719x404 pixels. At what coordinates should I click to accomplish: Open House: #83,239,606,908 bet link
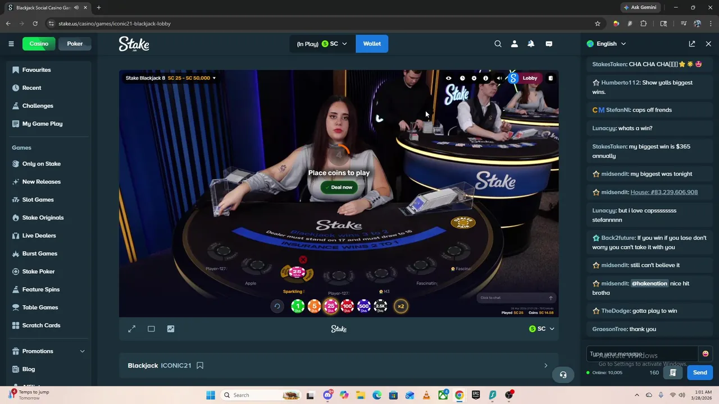(664, 192)
